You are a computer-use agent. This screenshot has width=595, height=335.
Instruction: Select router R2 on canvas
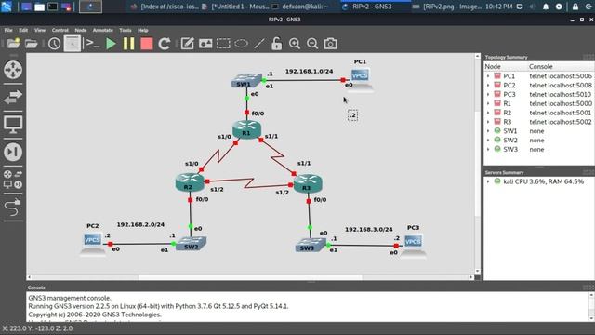190,182
